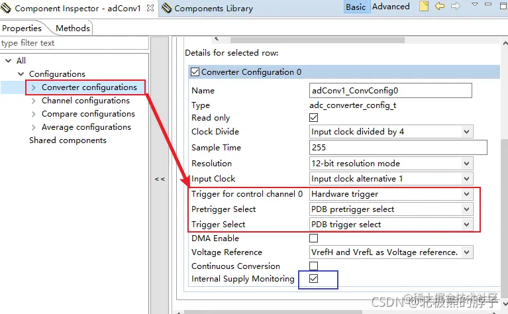
Task: Click the vertical scrollbar down arrow
Action: pos(505,303)
